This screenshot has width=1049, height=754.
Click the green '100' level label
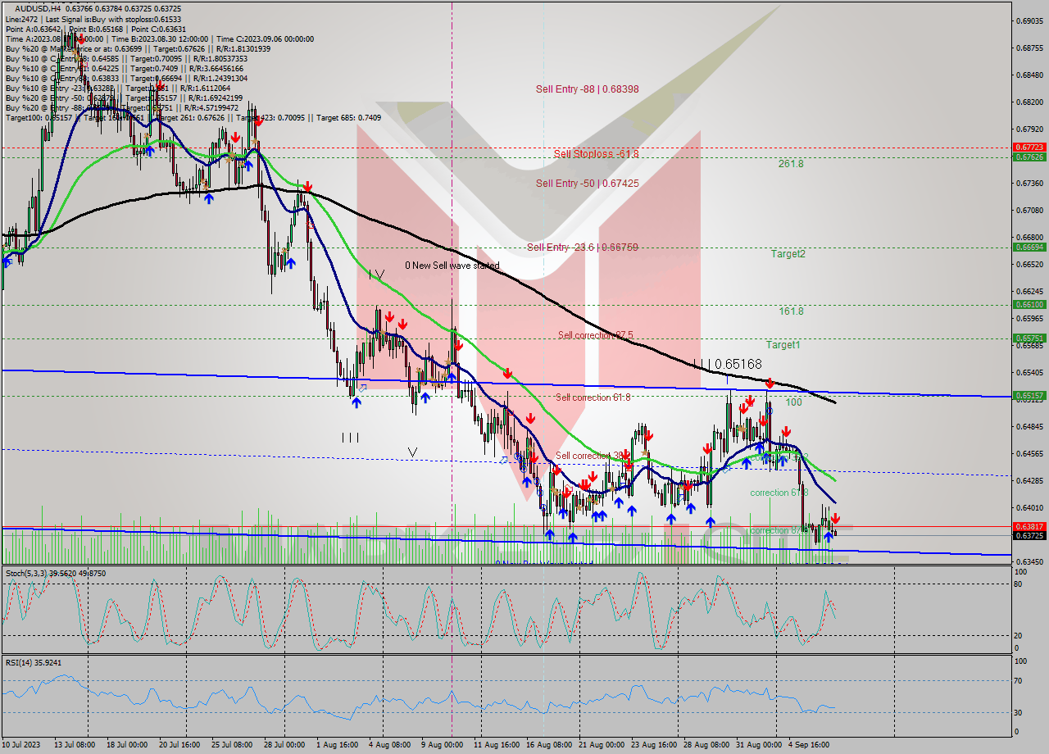pyautogui.click(x=793, y=402)
